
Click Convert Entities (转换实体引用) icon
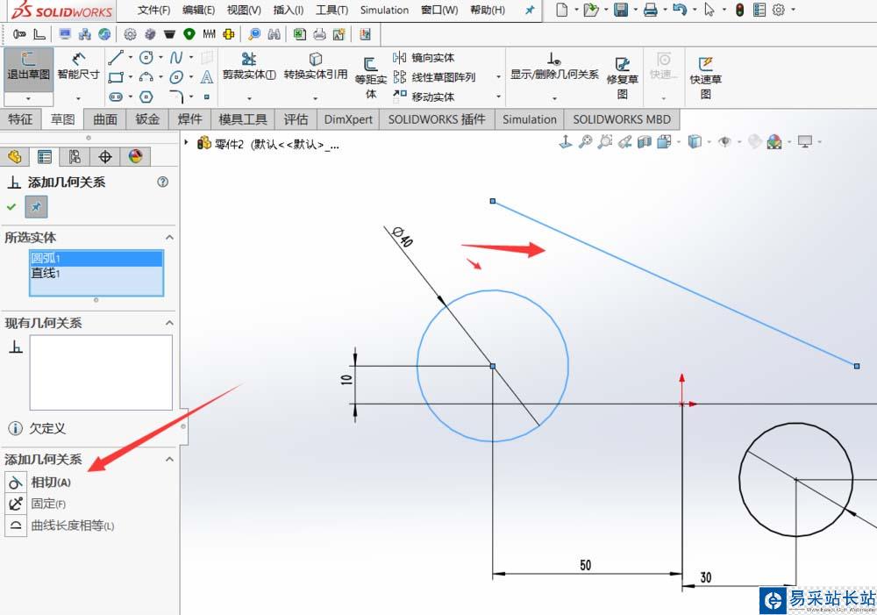(x=315, y=67)
